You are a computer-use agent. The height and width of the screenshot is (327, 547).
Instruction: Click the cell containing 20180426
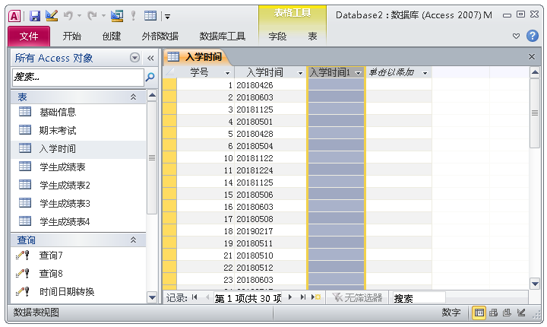click(x=270, y=85)
